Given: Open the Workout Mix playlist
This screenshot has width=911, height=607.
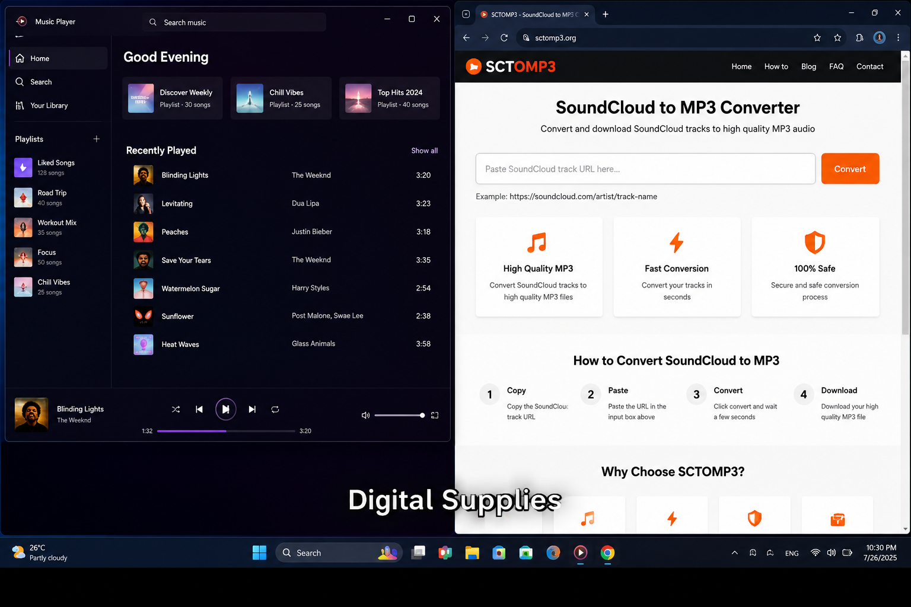Looking at the screenshot, I should [x=58, y=227].
